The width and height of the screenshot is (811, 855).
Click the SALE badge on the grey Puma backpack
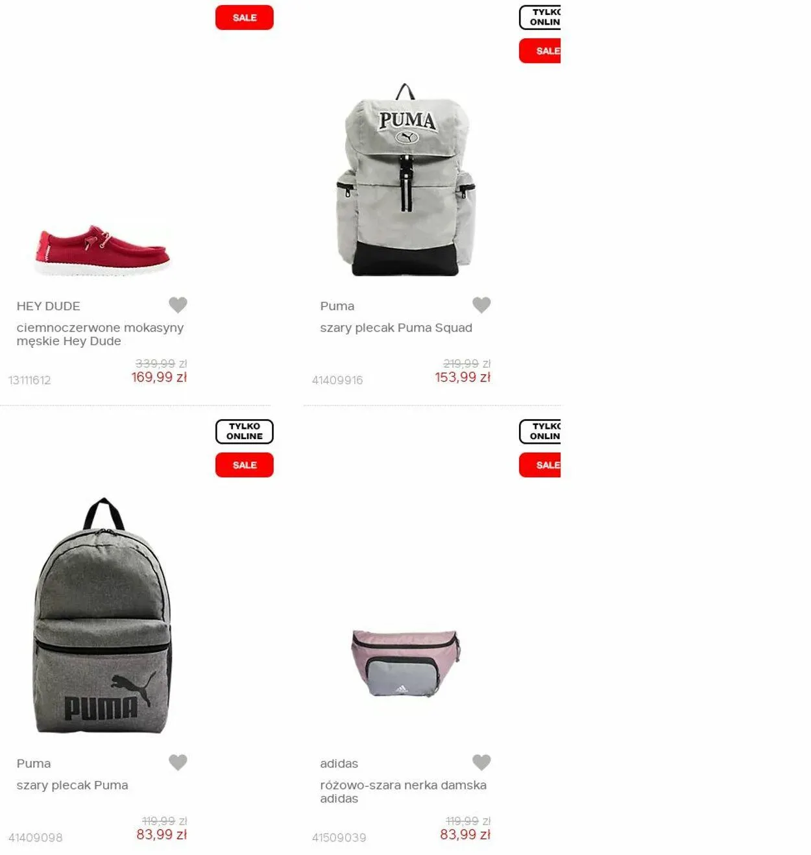point(245,465)
